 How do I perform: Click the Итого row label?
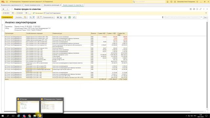[7, 79]
